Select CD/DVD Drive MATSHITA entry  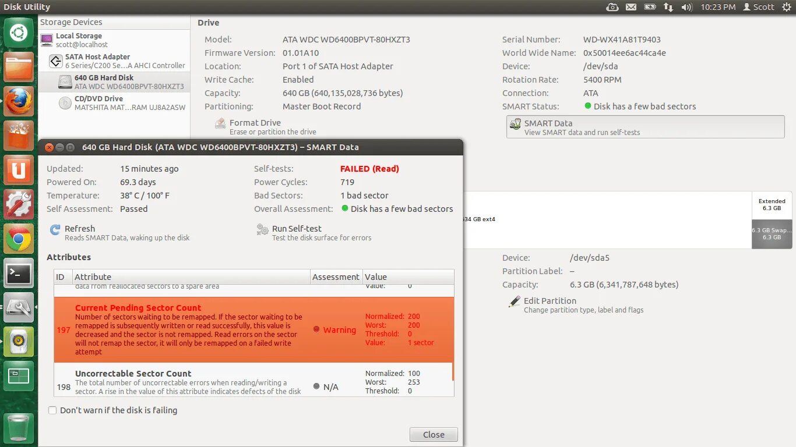pyautogui.click(x=114, y=103)
